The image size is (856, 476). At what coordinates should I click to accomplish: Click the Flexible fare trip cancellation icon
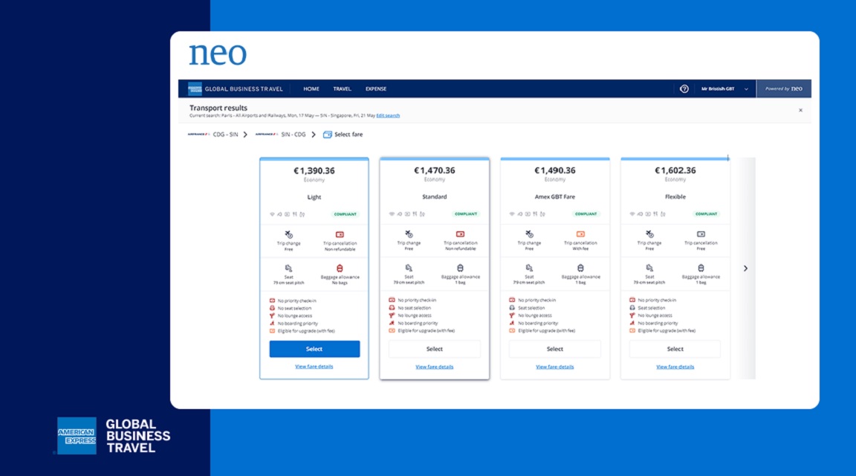[701, 234]
